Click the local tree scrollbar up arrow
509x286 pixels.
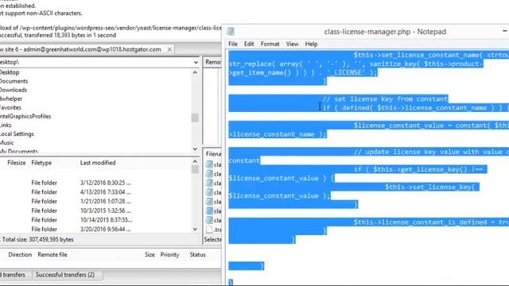pos(195,72)
